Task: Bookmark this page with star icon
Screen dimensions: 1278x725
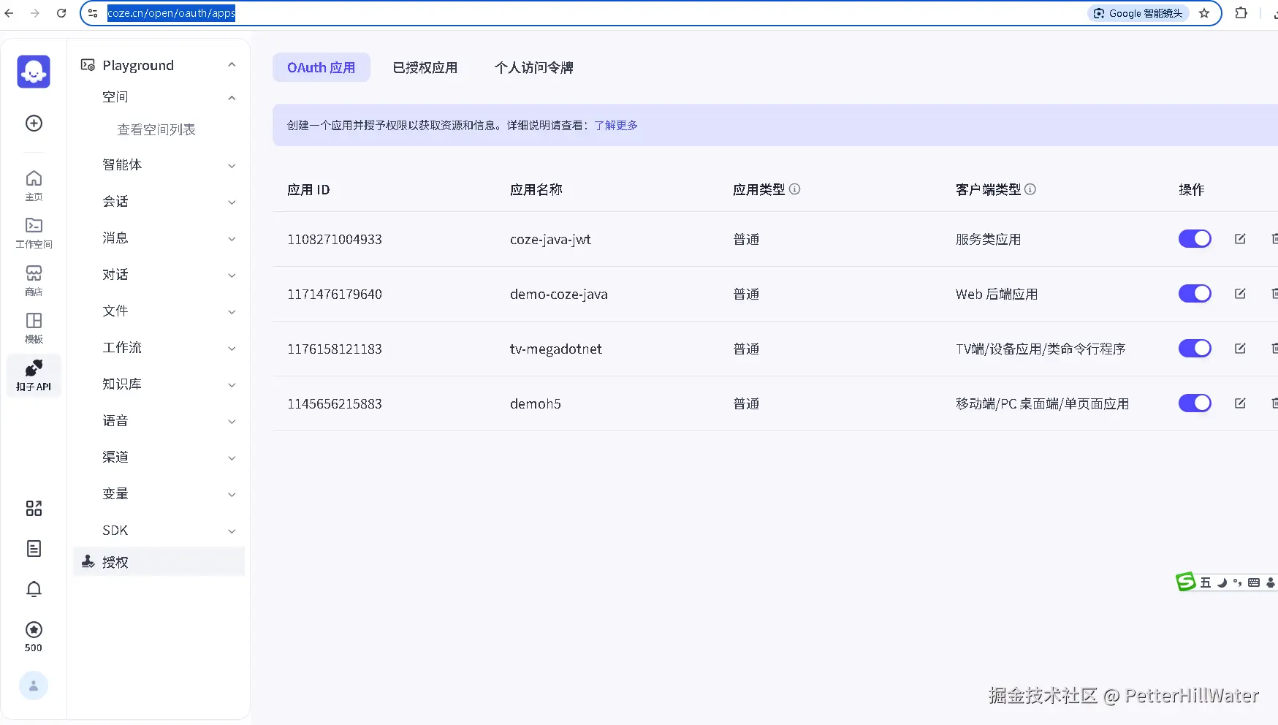Action: click(x=1204, y=13)
